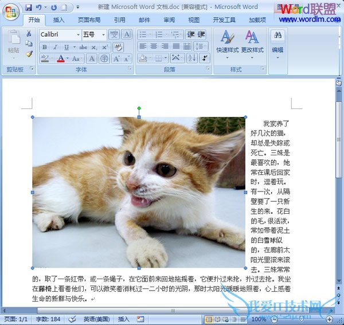The height and width of the screenshot is (325, 344).
Task: Activate the Format Painter brush
Action: point(29,54)
